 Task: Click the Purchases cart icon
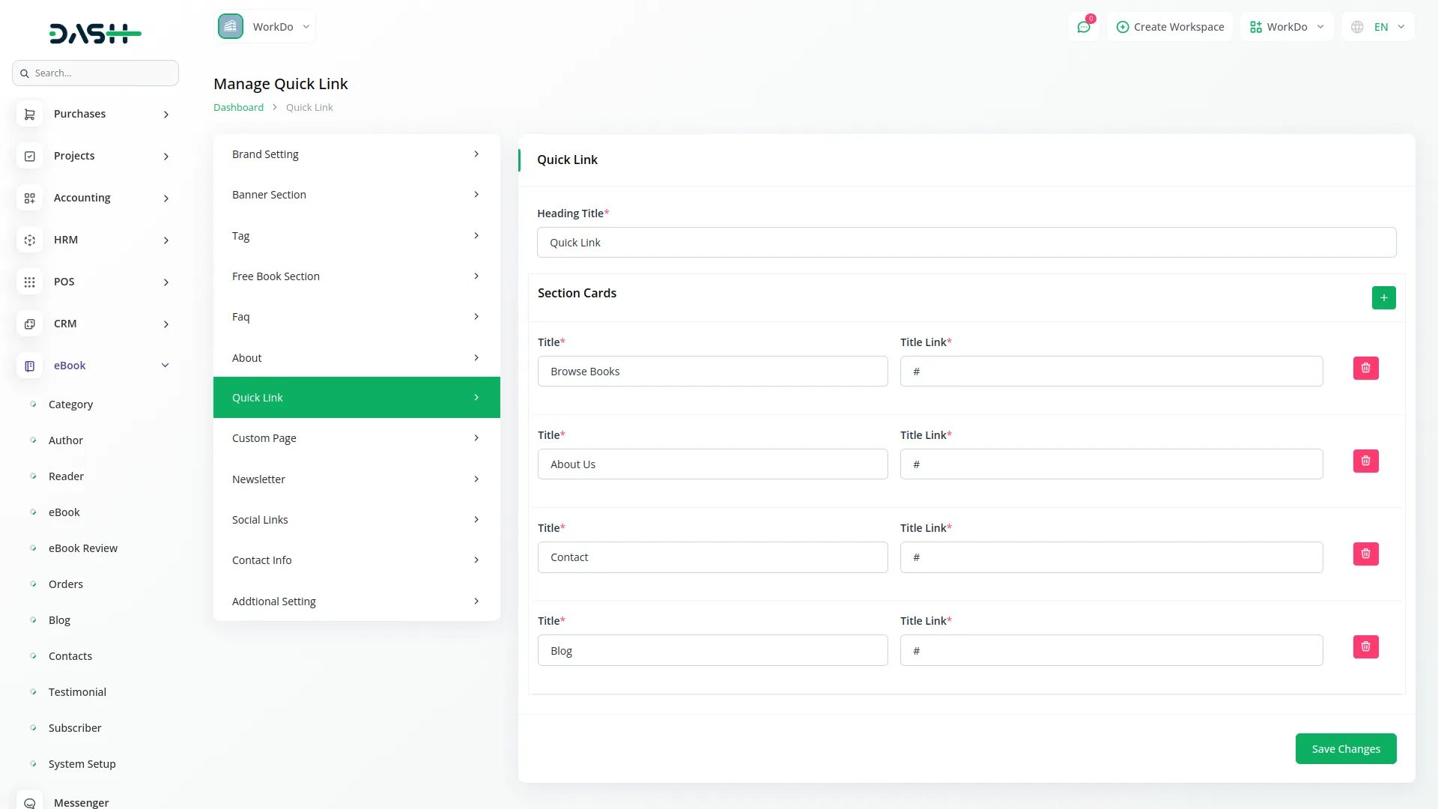click(29, 115)
